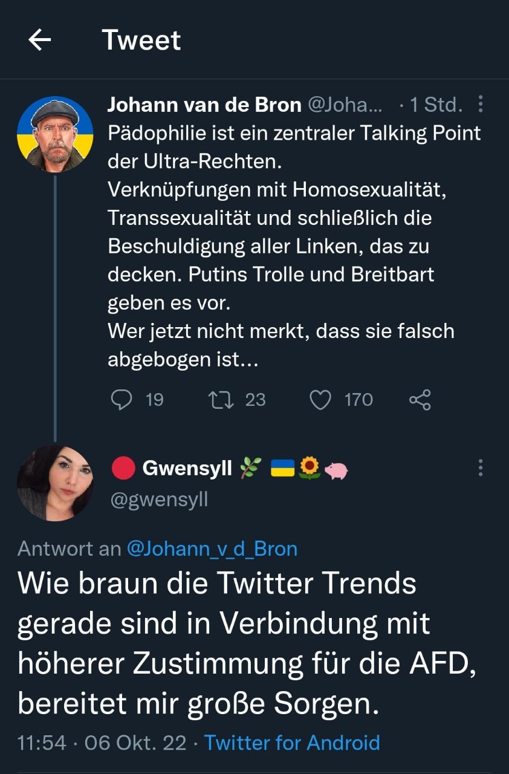Screen dimensions: 509x774
Task: Open Johann's tweet text about Ultra-Rechten
Action: click(x=290, y=246)
